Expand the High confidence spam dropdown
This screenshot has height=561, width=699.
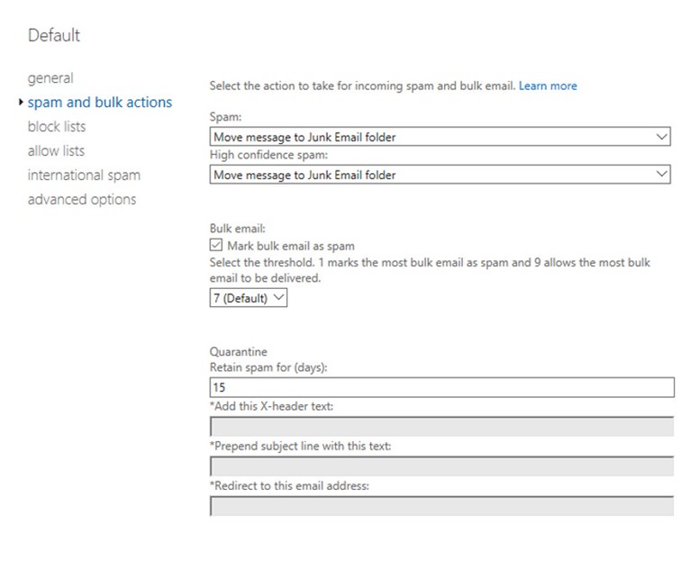[x=440, y=175]
